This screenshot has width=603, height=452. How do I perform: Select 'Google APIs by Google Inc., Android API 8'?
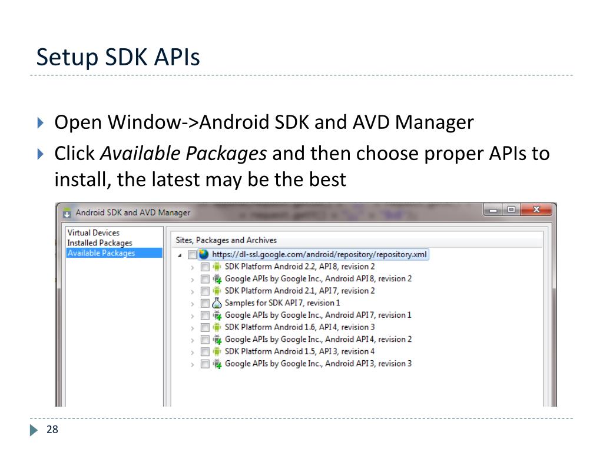point(318,278)
